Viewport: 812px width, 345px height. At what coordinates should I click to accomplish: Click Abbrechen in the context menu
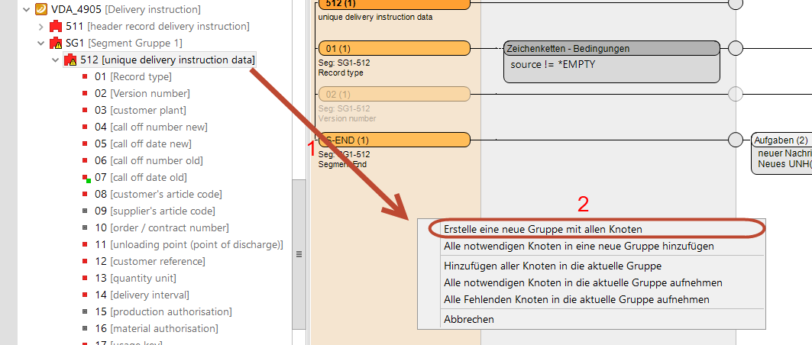468,319
